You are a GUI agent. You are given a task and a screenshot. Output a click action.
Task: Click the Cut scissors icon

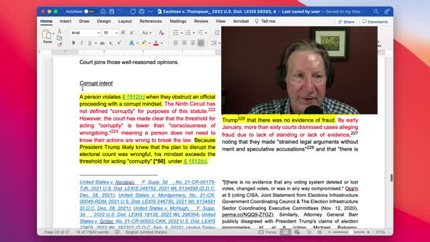60,31
